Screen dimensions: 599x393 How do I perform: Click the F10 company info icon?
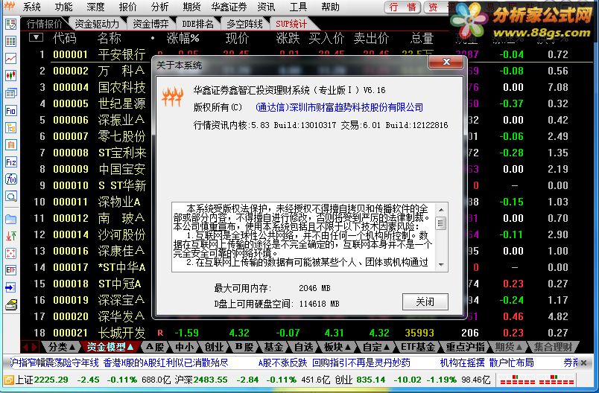click(x=10, y=111)
